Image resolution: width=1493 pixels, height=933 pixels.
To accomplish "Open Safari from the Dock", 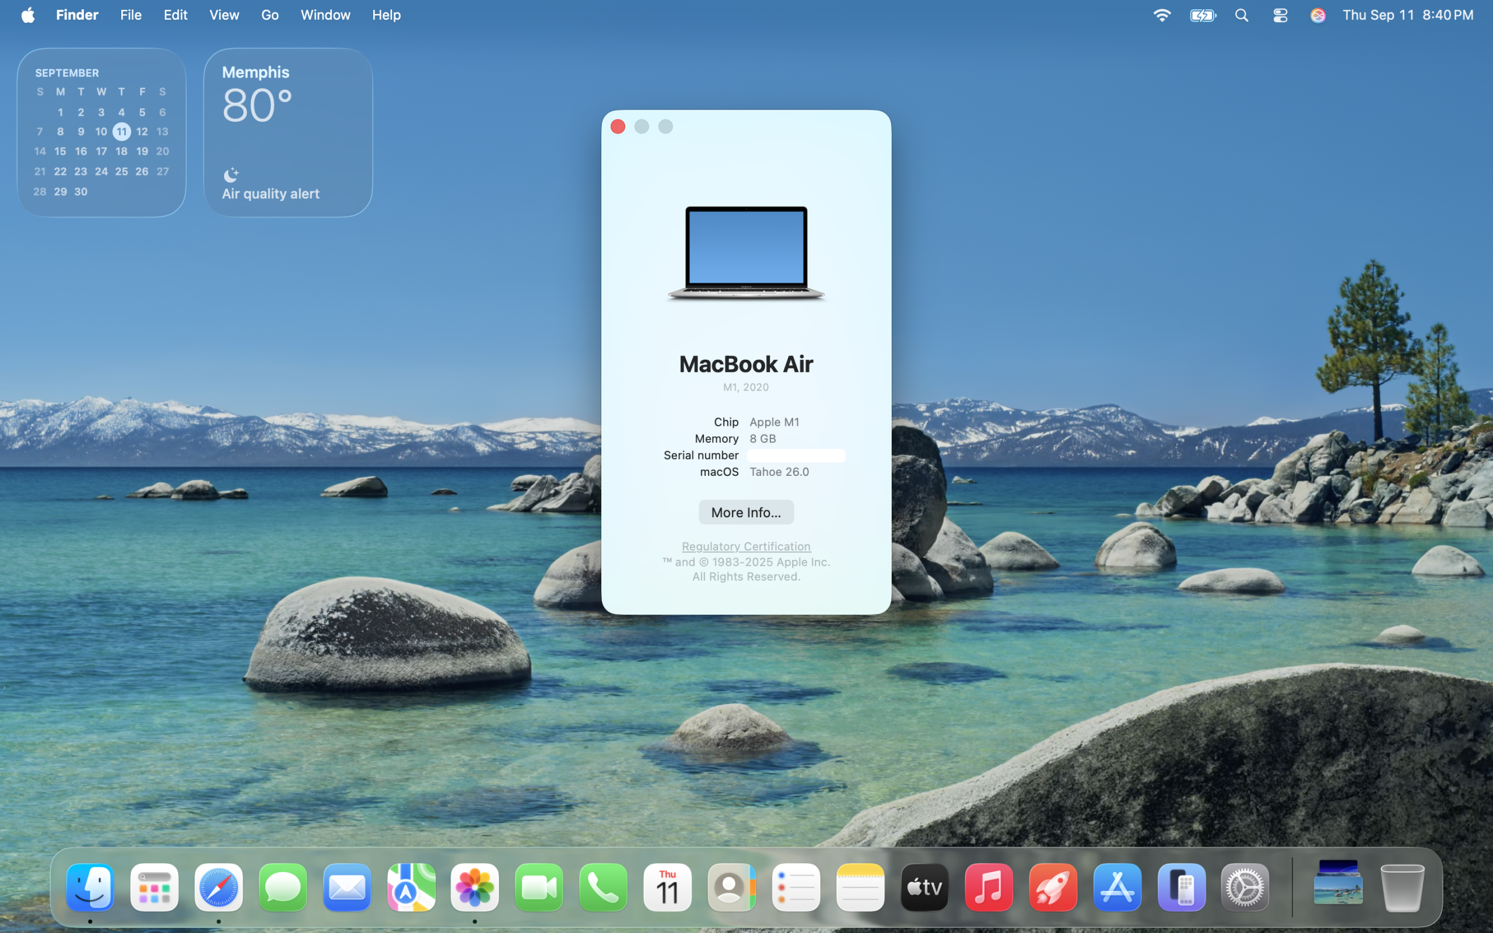I will click(218, 888).
